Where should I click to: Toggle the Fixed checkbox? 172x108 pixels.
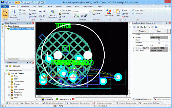coord(159,40)
